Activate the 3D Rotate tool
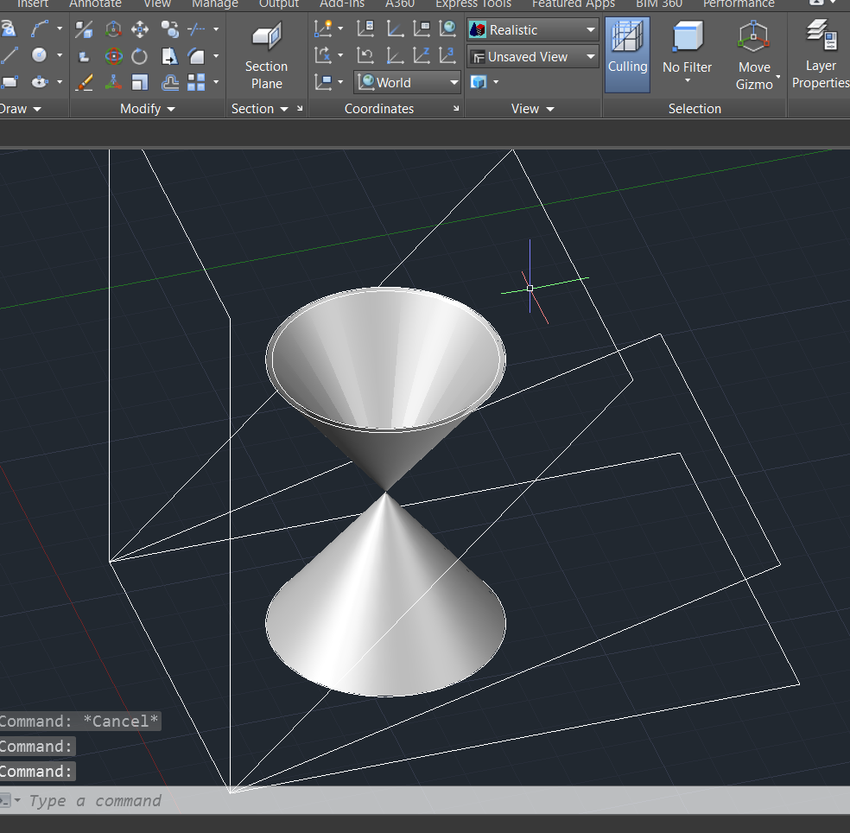 [113, 56]
